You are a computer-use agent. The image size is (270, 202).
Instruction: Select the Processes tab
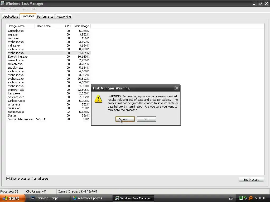point(28,16)
